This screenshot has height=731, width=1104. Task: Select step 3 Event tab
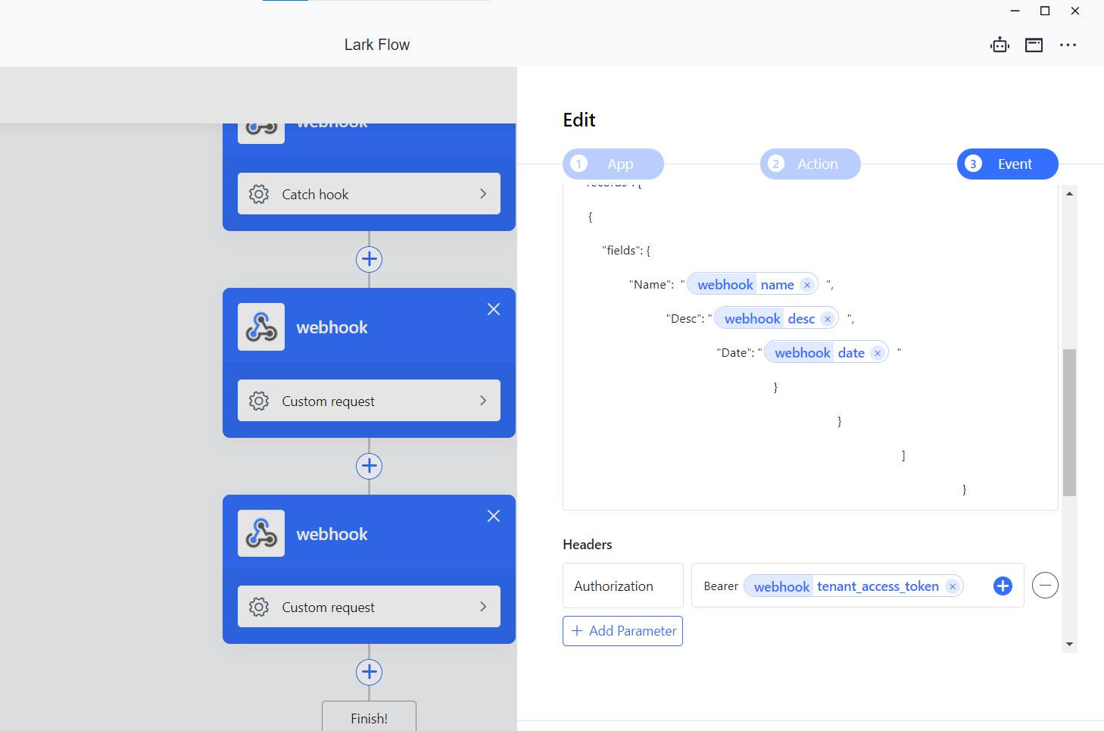[1007, 164]
